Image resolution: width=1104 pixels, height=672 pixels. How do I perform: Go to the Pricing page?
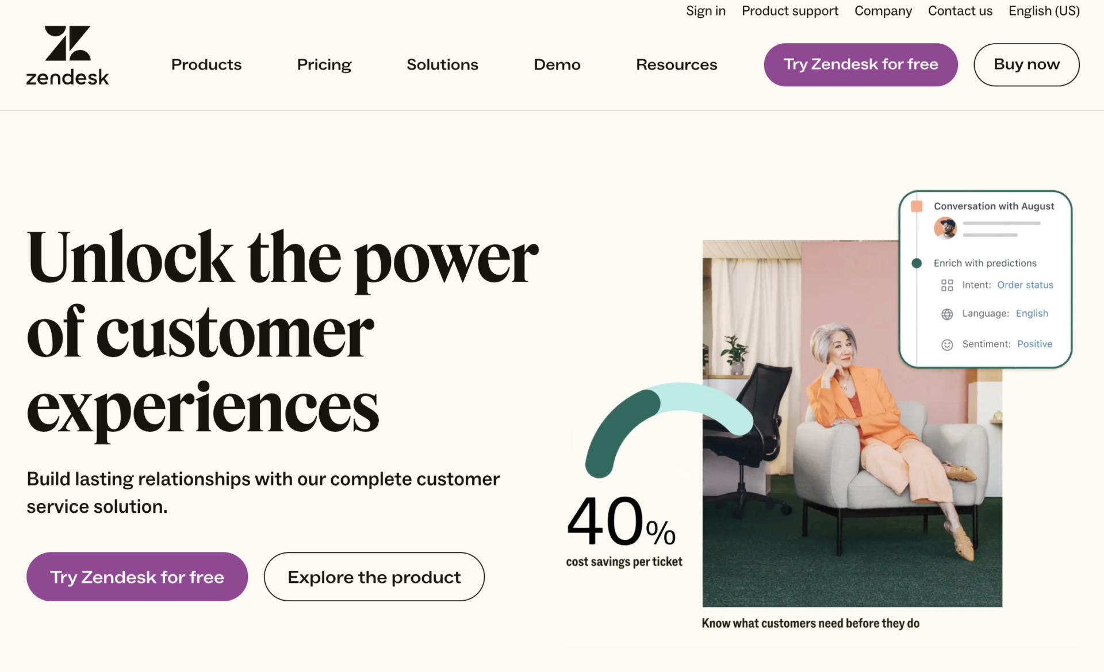click(x=324, y=64)
